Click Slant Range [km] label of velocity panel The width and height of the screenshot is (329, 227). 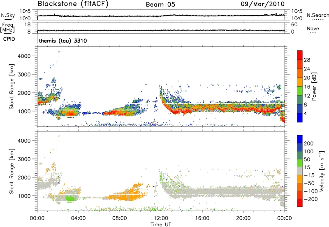coord(12,171)
